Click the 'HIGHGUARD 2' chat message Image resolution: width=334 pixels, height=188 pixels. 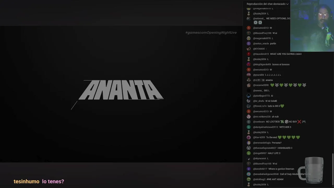click(x=285, y=148)
